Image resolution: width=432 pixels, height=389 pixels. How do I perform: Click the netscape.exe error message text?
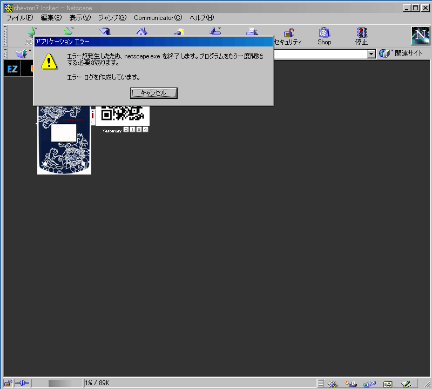pyautogui.click(x=165, y=59)
